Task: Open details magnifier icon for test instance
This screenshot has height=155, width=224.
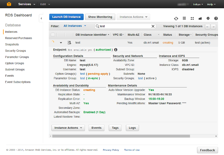Action: pos(70,43)
